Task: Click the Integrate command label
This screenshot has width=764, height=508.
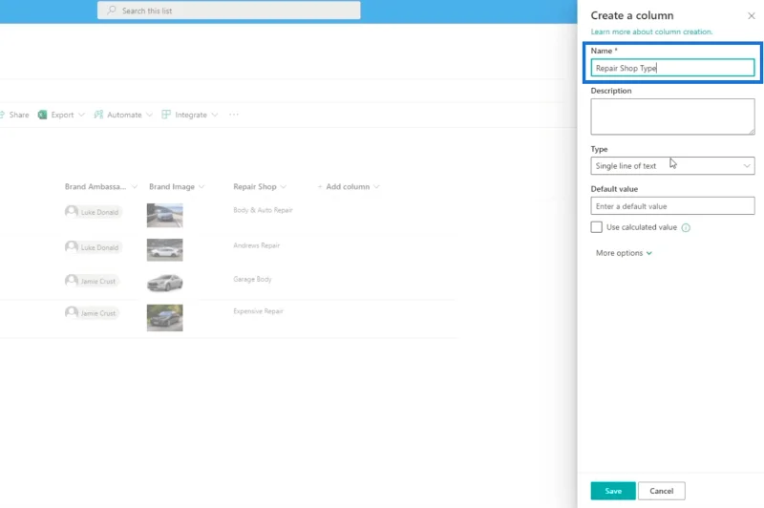Action: click(x=191, y=115)
